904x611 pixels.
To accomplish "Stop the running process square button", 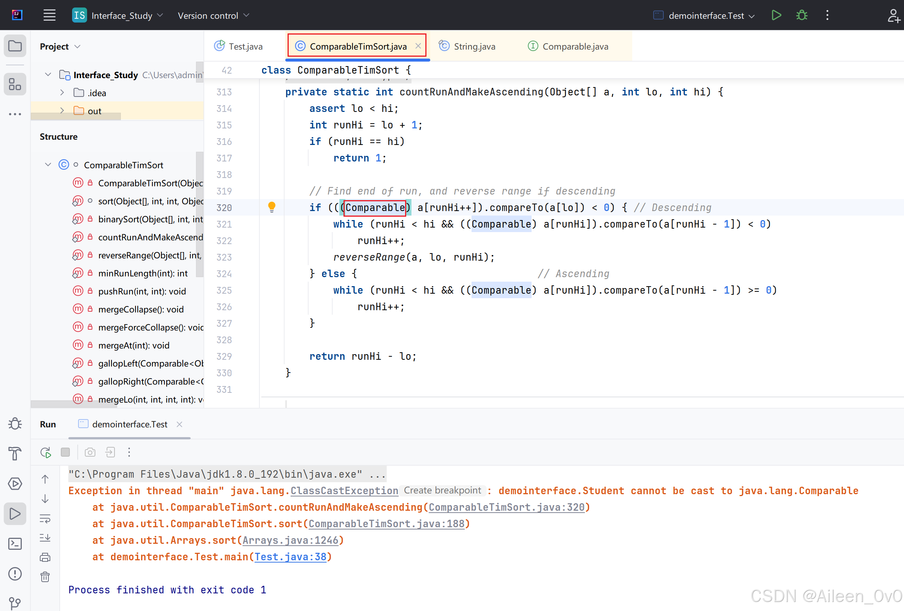I will coord(65,452).
